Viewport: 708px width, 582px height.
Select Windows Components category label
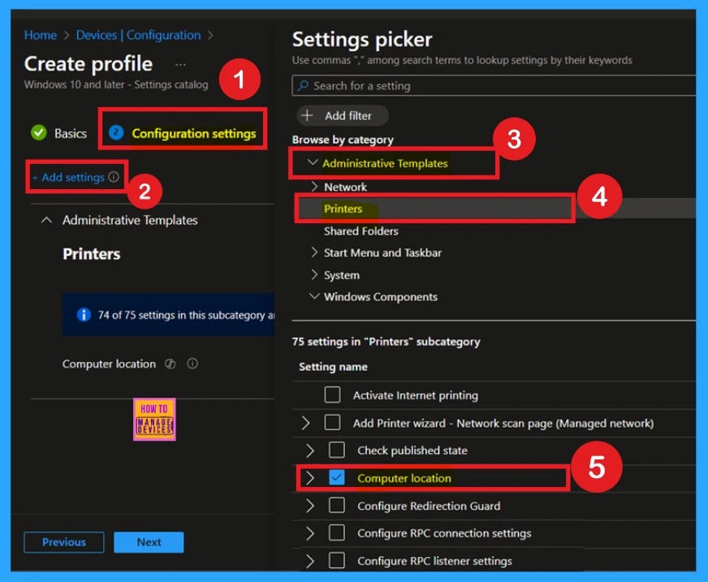click(x=380, y=296)
